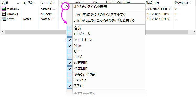Image resolution: width=196 pixels, height=98 pixels.
Task: Click the horizontal scrollbar left arrow
Action: [3, 32]
